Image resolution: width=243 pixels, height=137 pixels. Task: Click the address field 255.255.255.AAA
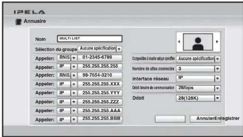click(100, 110)
